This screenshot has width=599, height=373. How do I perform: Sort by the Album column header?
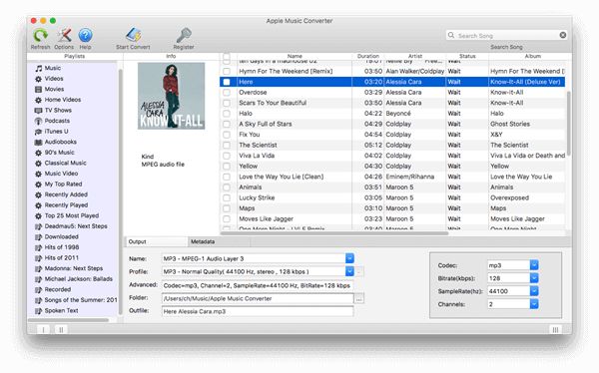pos(532,56)
